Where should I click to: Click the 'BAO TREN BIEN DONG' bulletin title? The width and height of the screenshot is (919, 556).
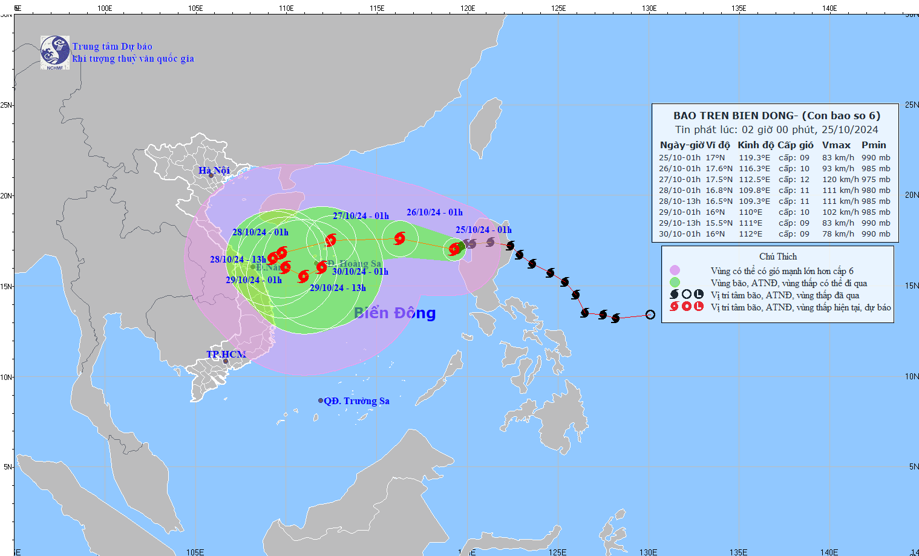777,116
